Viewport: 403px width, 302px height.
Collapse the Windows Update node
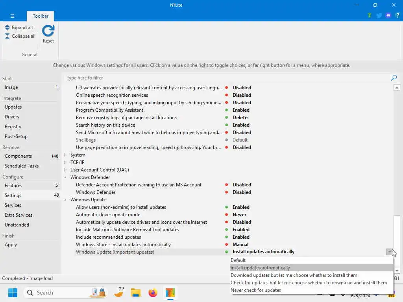tap(65, 199)
